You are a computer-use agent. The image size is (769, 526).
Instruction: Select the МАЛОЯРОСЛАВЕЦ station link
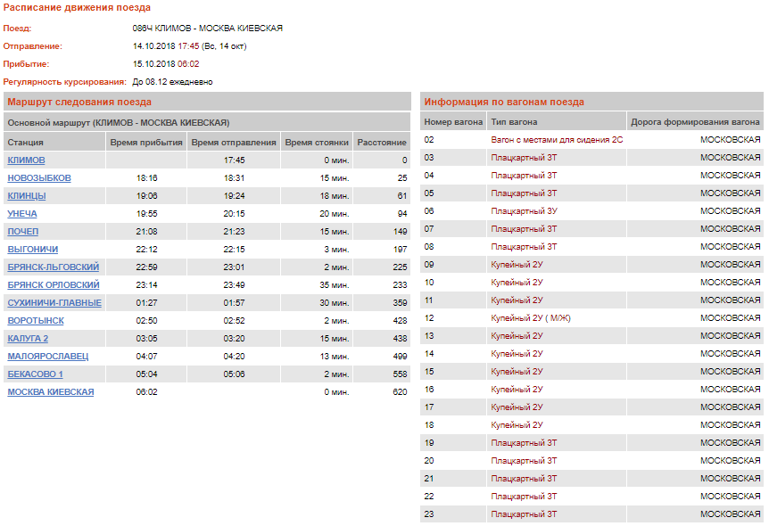(x=48, y=357)
